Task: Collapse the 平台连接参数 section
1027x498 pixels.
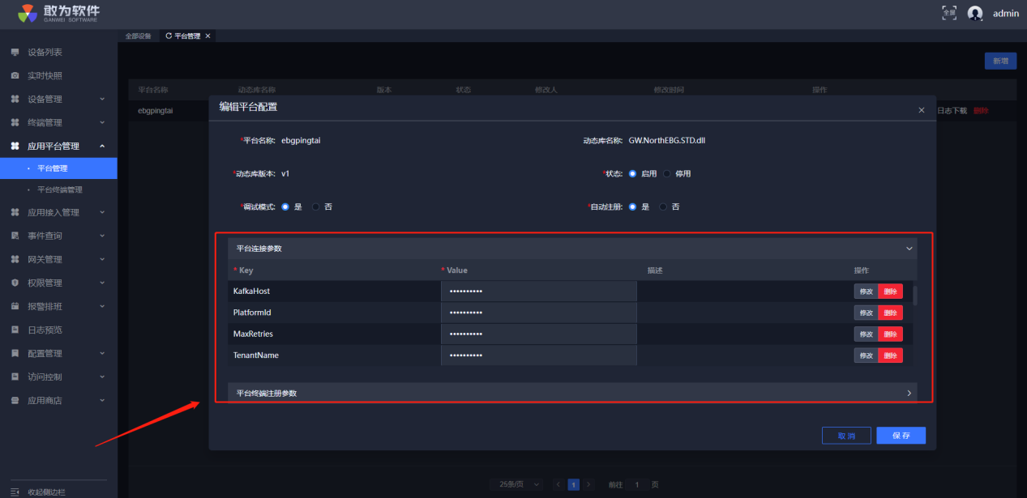Action: pyautogui.click(x=909, y=249)
